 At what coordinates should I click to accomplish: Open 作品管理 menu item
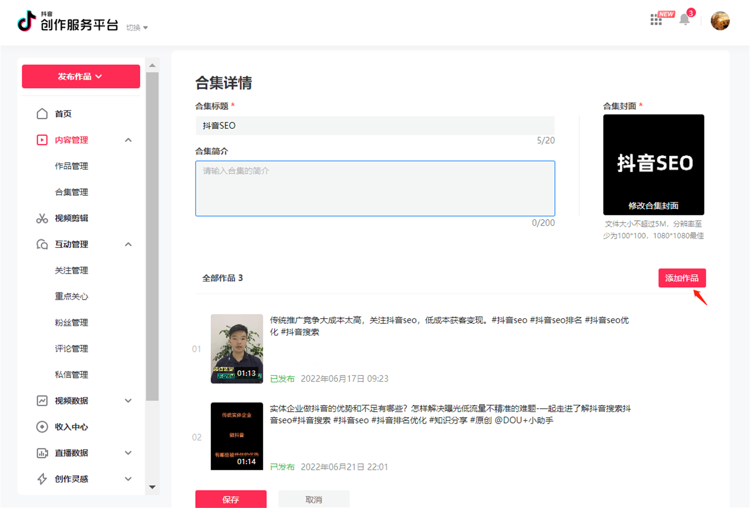(x=72, y=166)
